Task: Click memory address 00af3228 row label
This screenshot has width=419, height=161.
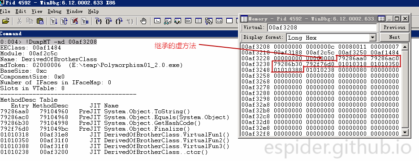Action: pos(256,58)
